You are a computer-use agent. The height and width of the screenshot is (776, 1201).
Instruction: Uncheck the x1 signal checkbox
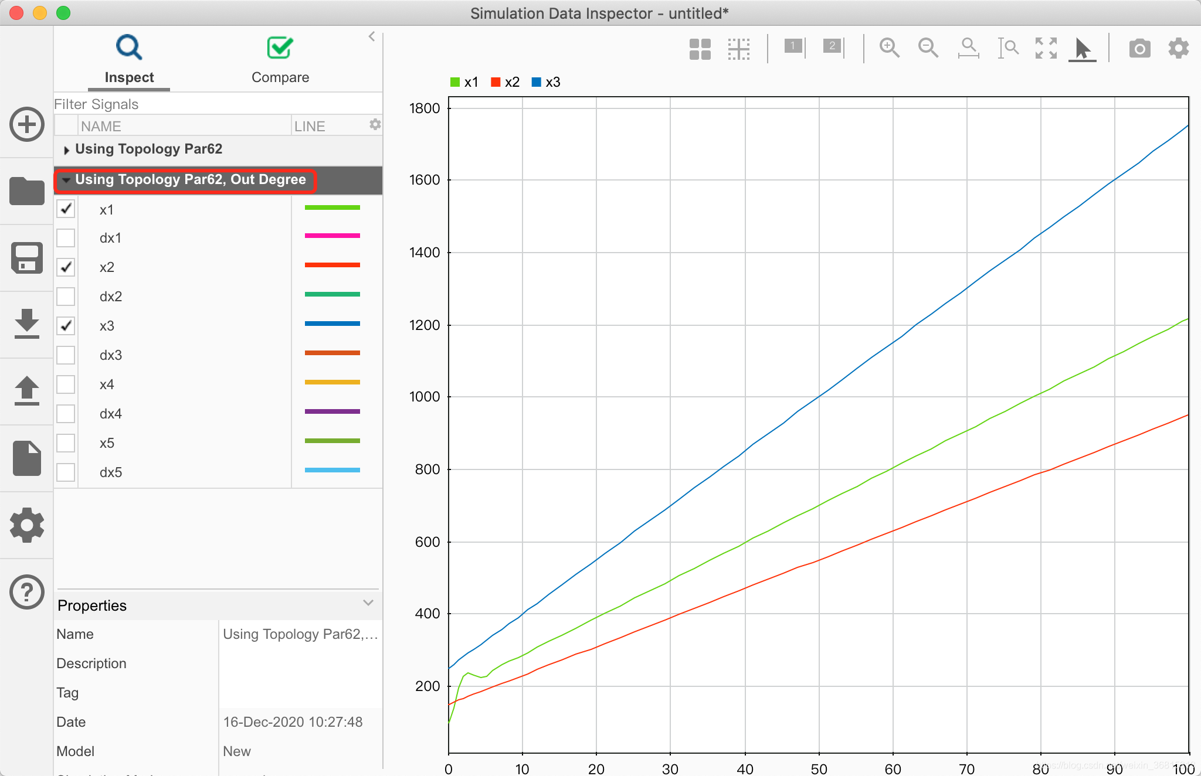(66, 209)
